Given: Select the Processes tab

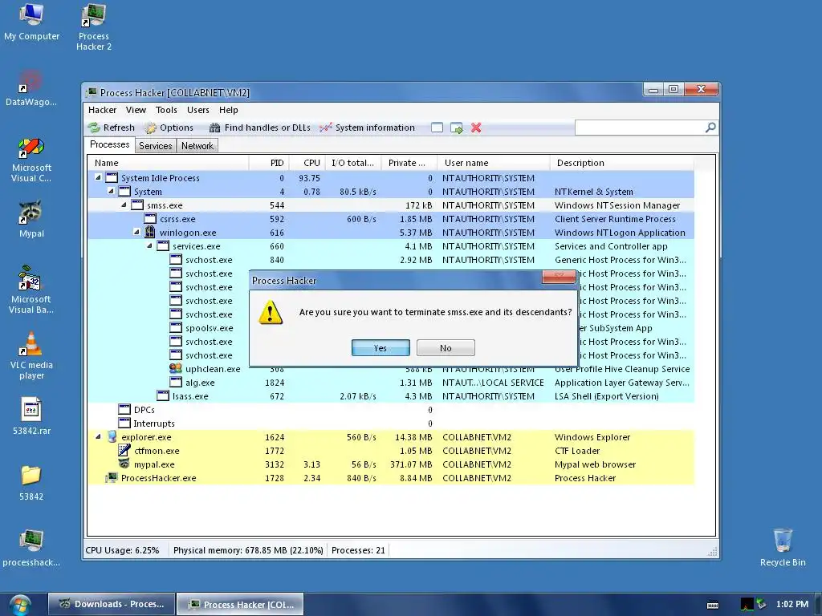Looking at the screenshot, I should tap(109, 144).
